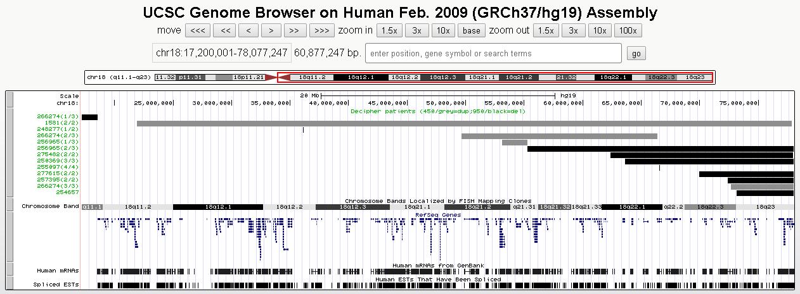This screenshot has width=800, height=294.
Task: Zoom out by 3x
Action: (572, 30)
